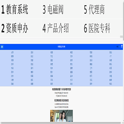Open the 'IT' category link
The image size is (124, 124).
[x=111, y=56]
